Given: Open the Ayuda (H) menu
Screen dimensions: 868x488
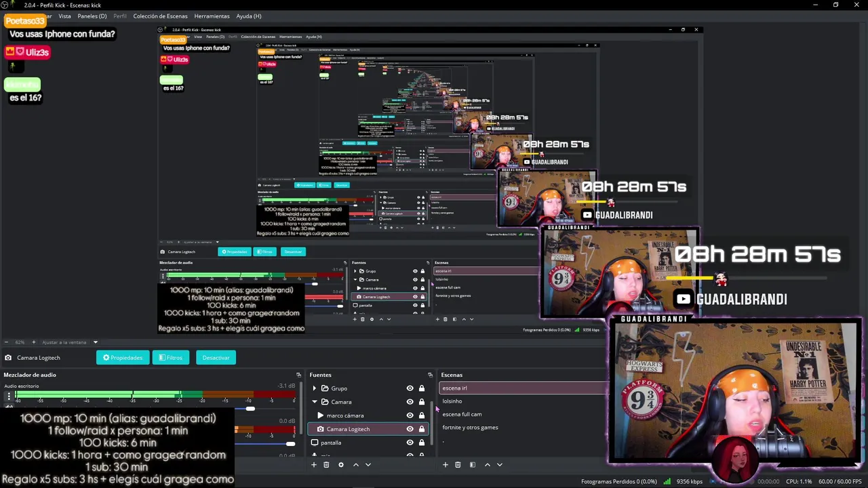Looking at the screenshot, I should click(248, 16).
